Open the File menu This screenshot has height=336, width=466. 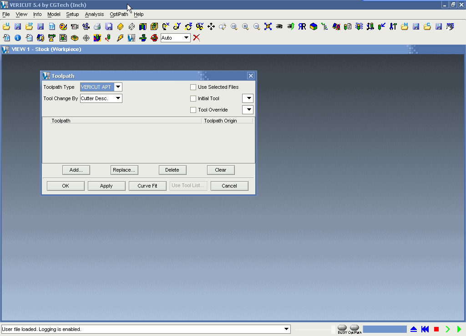click(x=6, y=14)
